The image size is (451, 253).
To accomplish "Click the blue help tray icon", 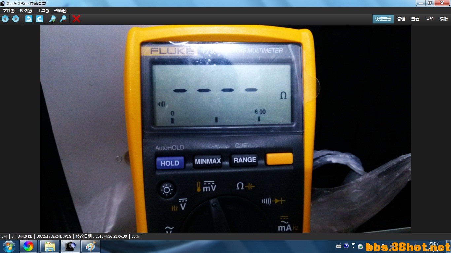I will pos(346,246).
